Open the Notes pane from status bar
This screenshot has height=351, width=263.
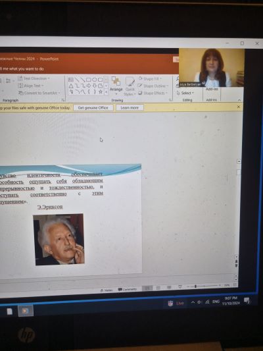coord(107,290)
